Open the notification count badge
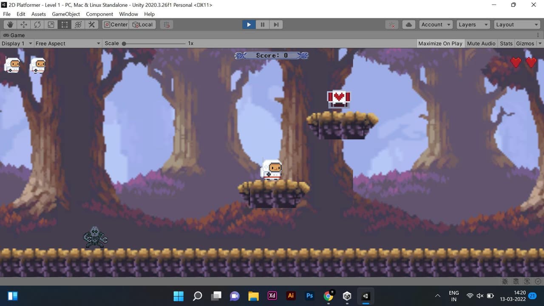Image resolution: width=544 pixels, height=306 pixels. coord(533,296)
